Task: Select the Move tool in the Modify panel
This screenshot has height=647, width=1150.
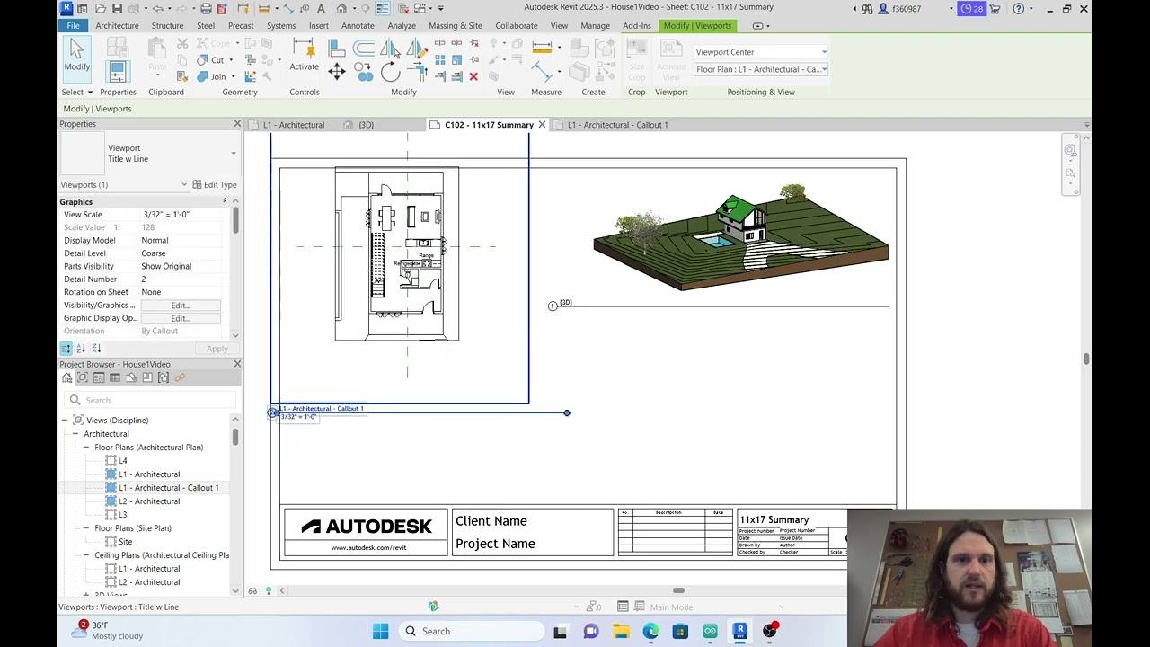Action: (337, 73)
